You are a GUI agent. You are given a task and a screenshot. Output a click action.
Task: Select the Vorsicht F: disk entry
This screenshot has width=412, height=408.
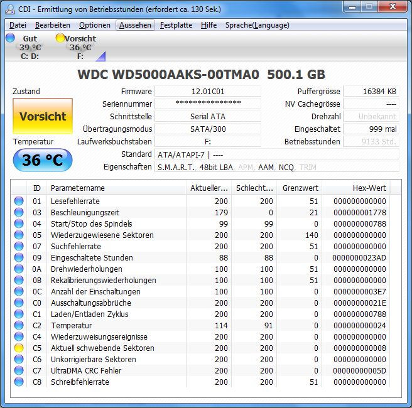[x=80, y=47]
